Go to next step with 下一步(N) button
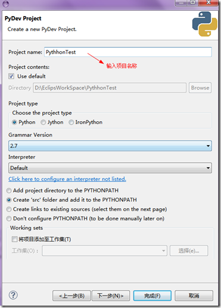The height and width of the screenshot is (308, 221). click(111, 295)
